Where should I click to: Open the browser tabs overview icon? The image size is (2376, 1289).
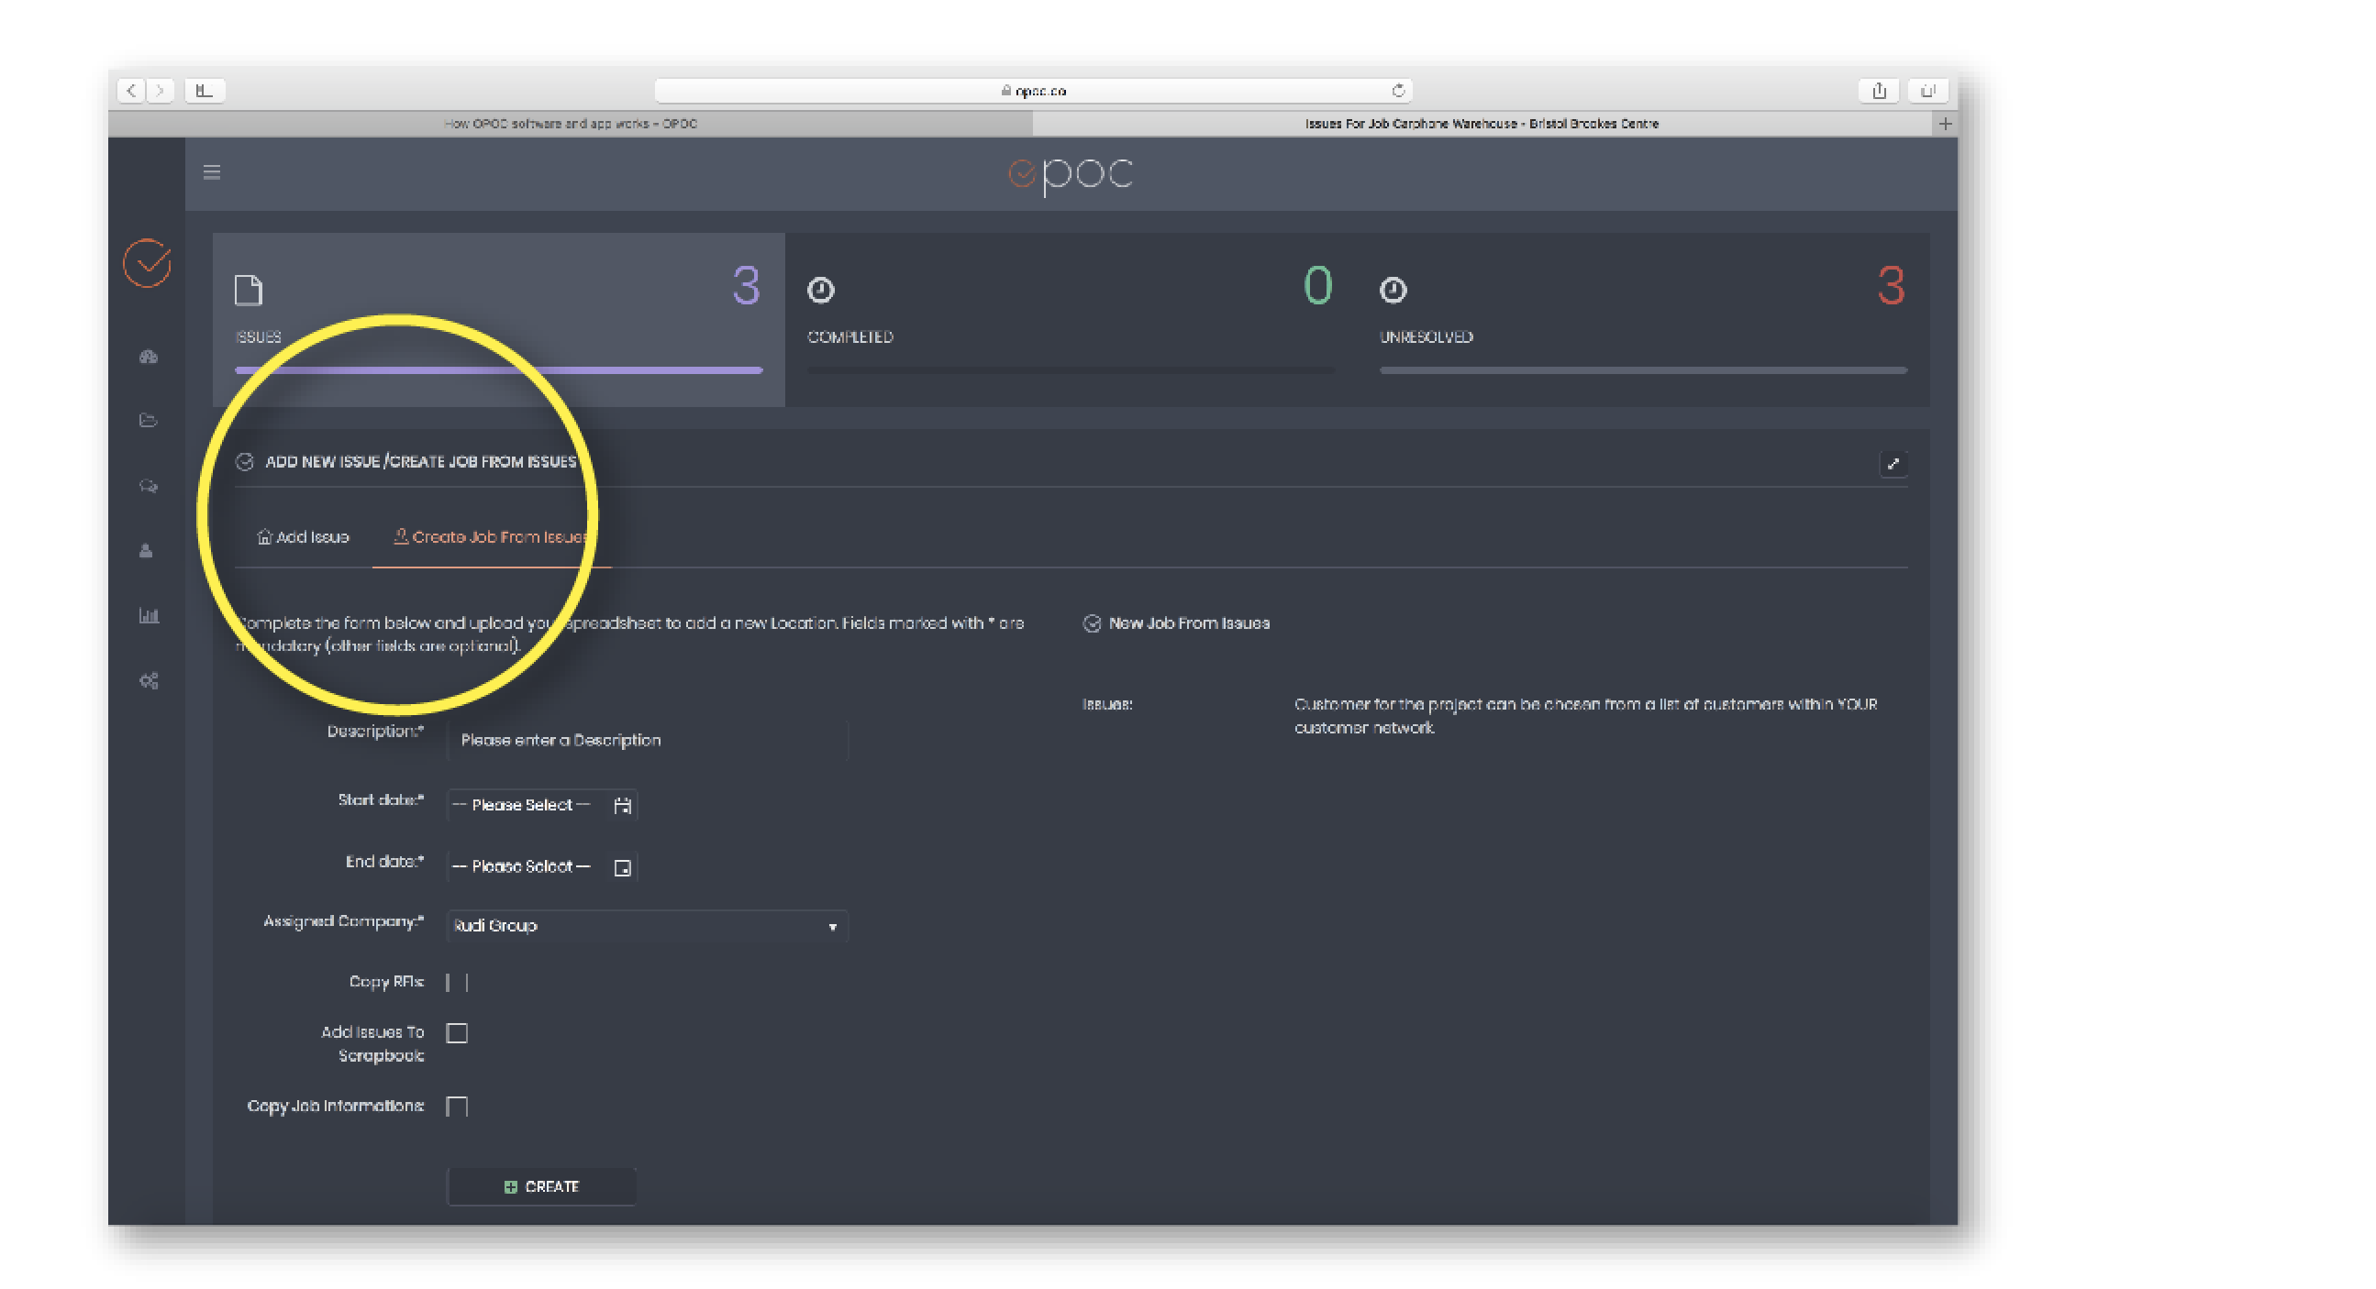(x=1927, y=91)
